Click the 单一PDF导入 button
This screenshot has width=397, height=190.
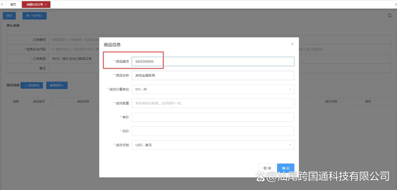click(x=35, y=16)
